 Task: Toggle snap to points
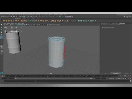pos(32,17)
